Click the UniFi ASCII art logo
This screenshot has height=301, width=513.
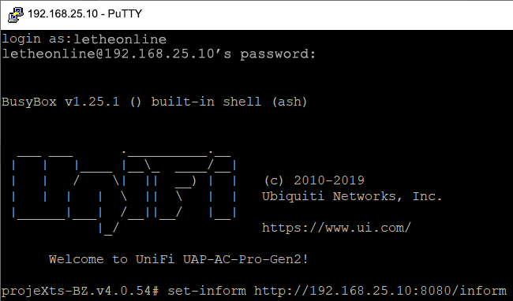pos(124,192)
